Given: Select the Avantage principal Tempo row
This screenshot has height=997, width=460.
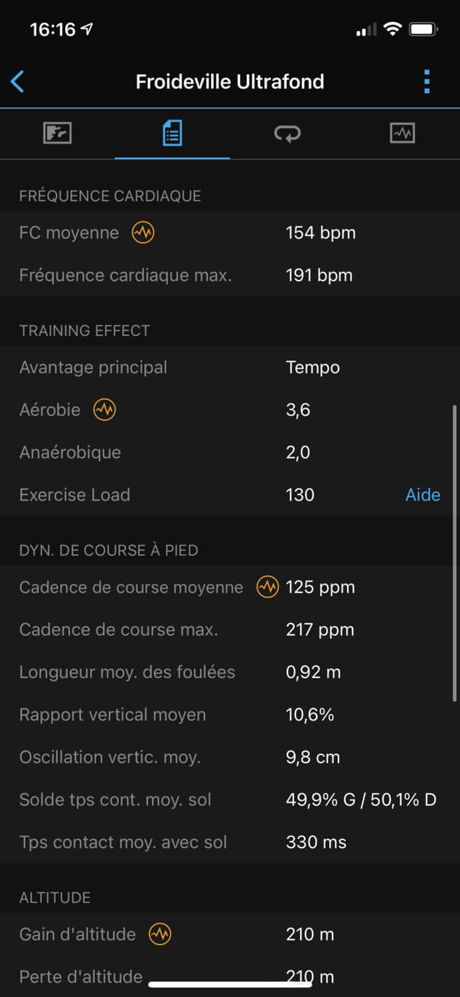Looking at the screenshot, I should (230, 368).
